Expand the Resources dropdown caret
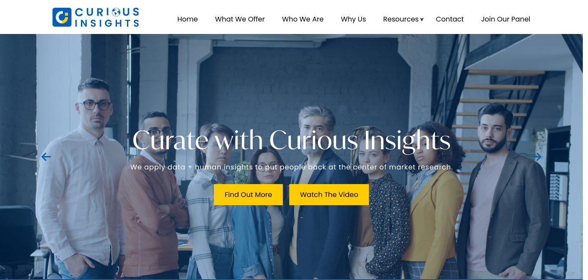 (422, 19)
